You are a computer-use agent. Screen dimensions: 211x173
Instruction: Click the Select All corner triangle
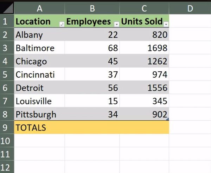8,8
